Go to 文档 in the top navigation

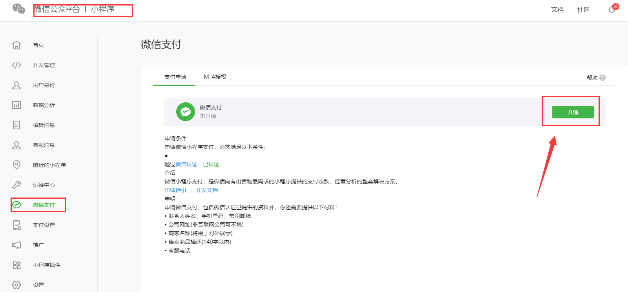pyautogui.click(x=557, y=10)
